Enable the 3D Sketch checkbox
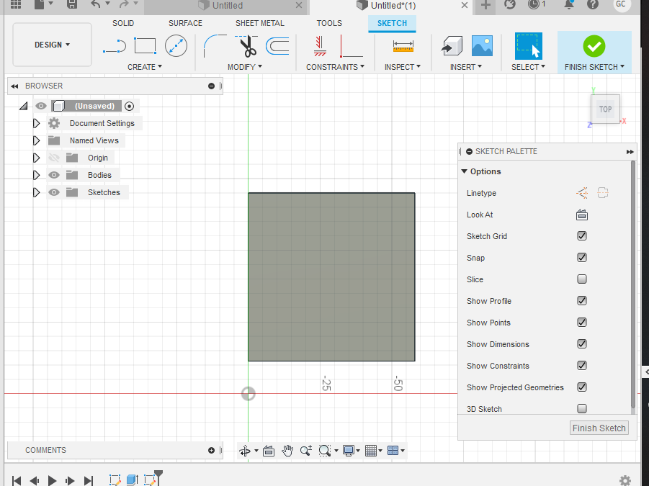 (x=582, y=409)
